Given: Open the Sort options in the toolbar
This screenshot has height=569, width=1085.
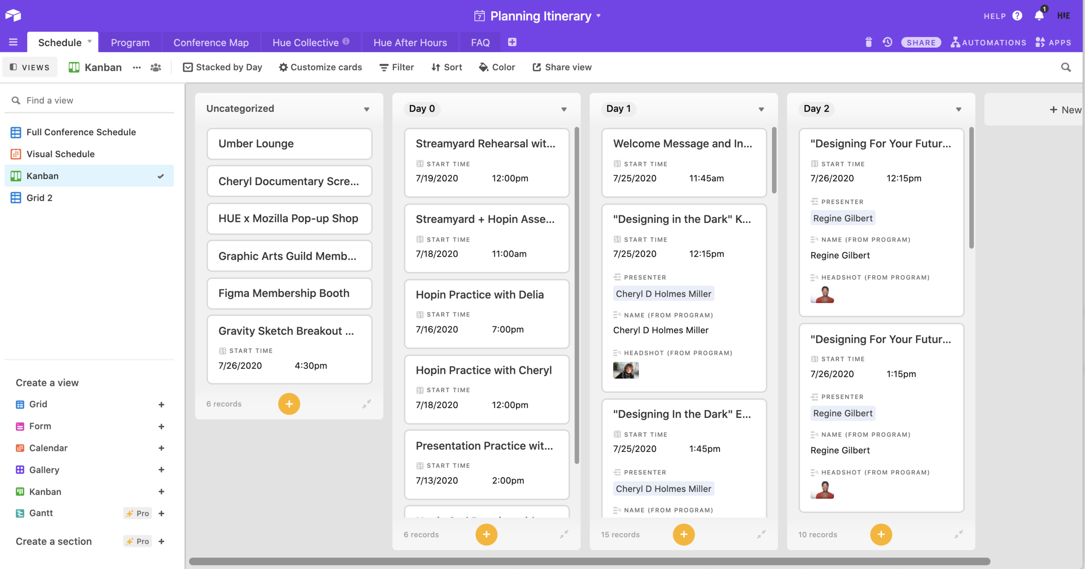Looking at the screenshot, I should (446, 67).
